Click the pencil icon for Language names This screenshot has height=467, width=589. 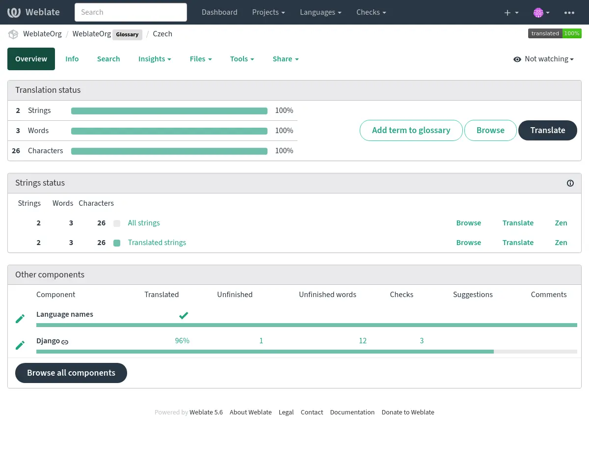tap(20, 319)
